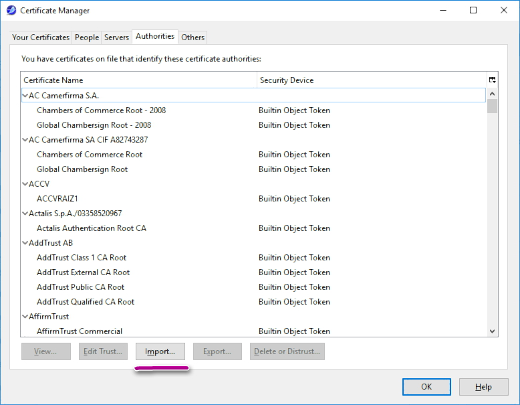Collapse the ACCV group

tap(25, 184)
